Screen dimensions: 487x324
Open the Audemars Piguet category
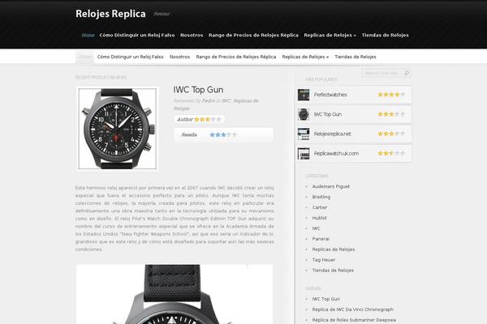[x=331, y=186]
